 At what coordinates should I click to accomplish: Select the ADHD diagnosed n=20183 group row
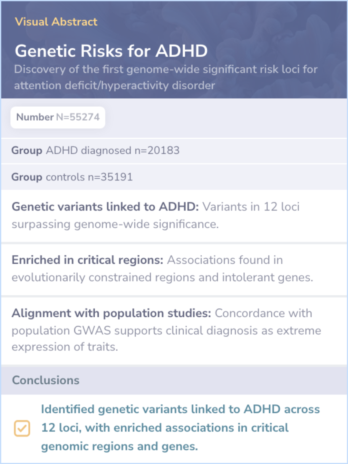point(174,151)
